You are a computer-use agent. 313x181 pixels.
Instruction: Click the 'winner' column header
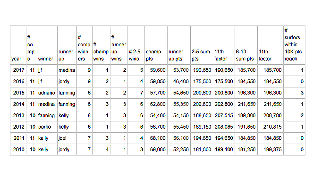[x=47, y=45]
